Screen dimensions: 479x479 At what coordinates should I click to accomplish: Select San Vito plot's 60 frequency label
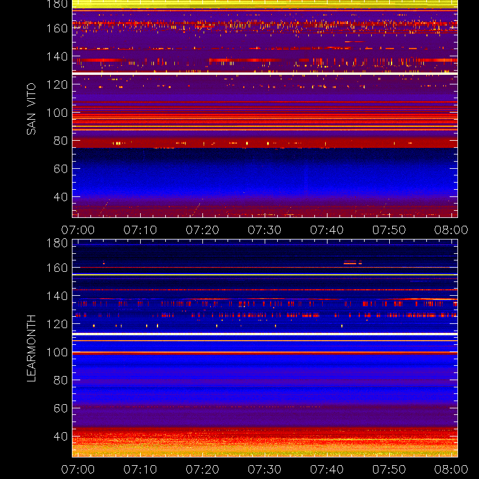[x=60, y=169]
